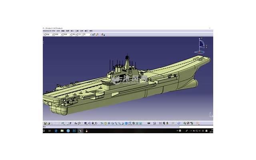Click the power input field in the status bar
Screen dimensions: 256x160
(196, 126)
